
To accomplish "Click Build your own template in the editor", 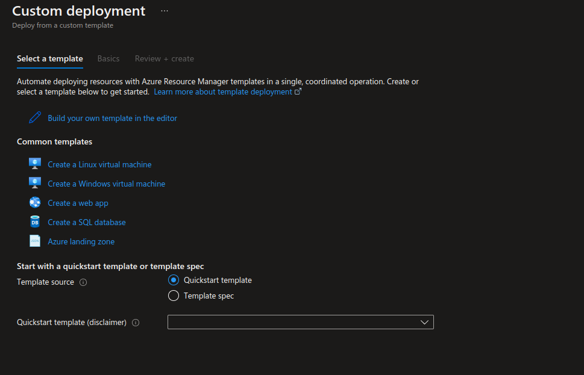I will coord(113,118).
